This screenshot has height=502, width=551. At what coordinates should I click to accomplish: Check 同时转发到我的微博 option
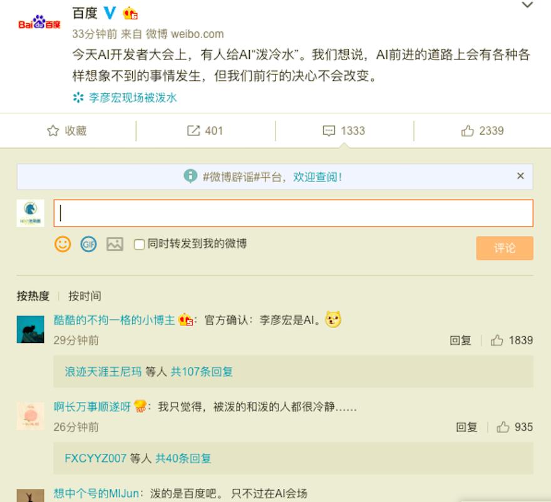pos(139,244)
